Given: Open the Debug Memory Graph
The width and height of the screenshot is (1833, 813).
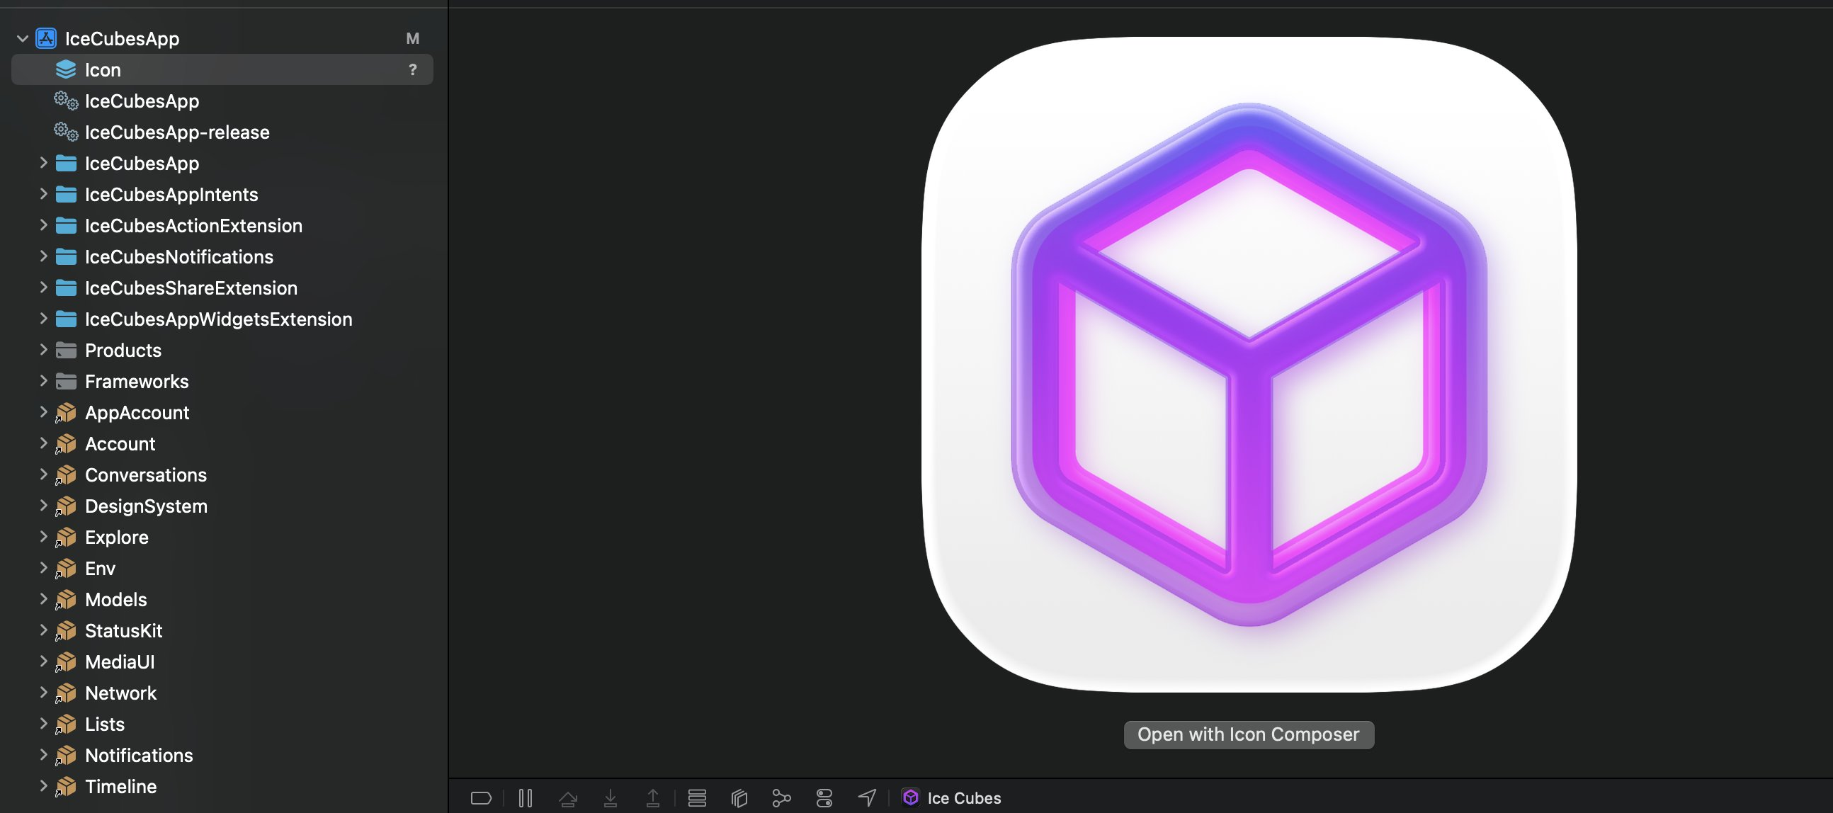Looking at the screenshot, I should pos(781,798).
